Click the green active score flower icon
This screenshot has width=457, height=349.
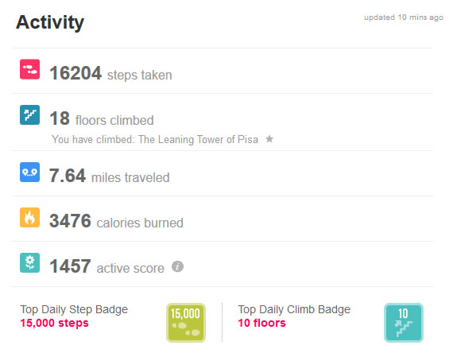[x=29, y=262]
